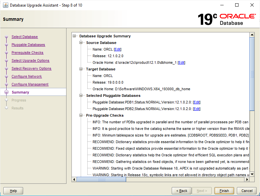Select the 'Database Upgrade Summary' heading
Image resolution: width=260 pixels, height=196 pixels.
pyautogui.click(x=105, y=36)
